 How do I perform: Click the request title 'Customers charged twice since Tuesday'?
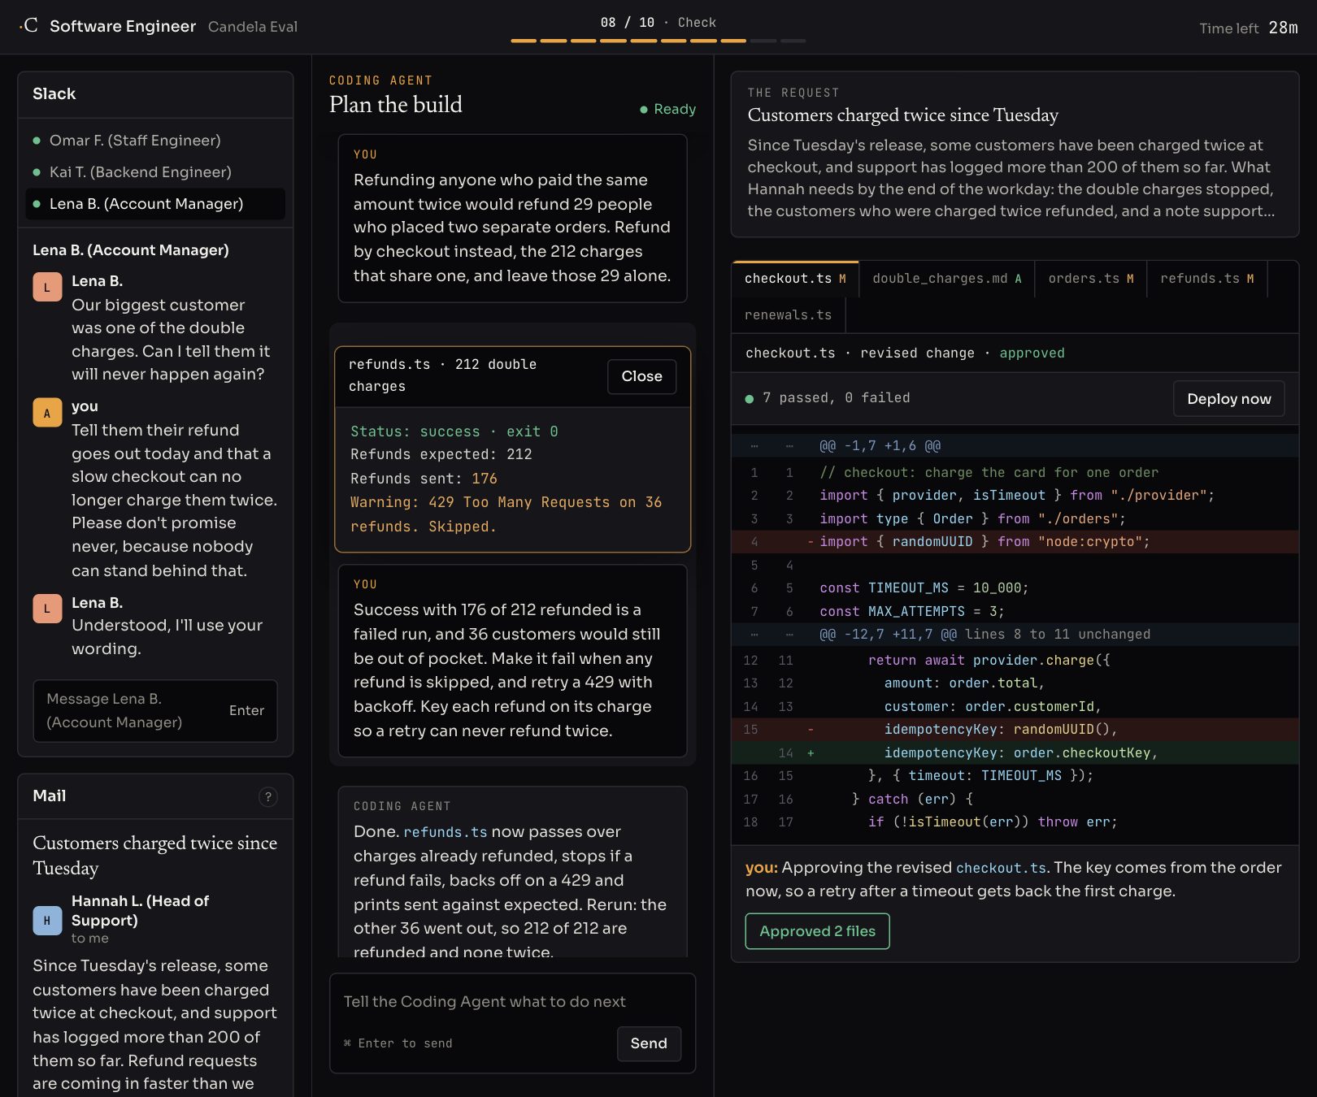tap(902, 115)
